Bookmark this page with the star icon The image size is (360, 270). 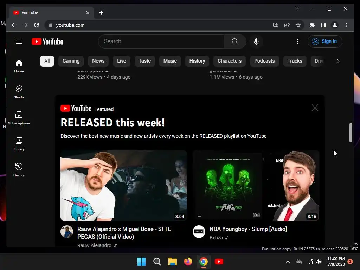click(x=298, y=25)
